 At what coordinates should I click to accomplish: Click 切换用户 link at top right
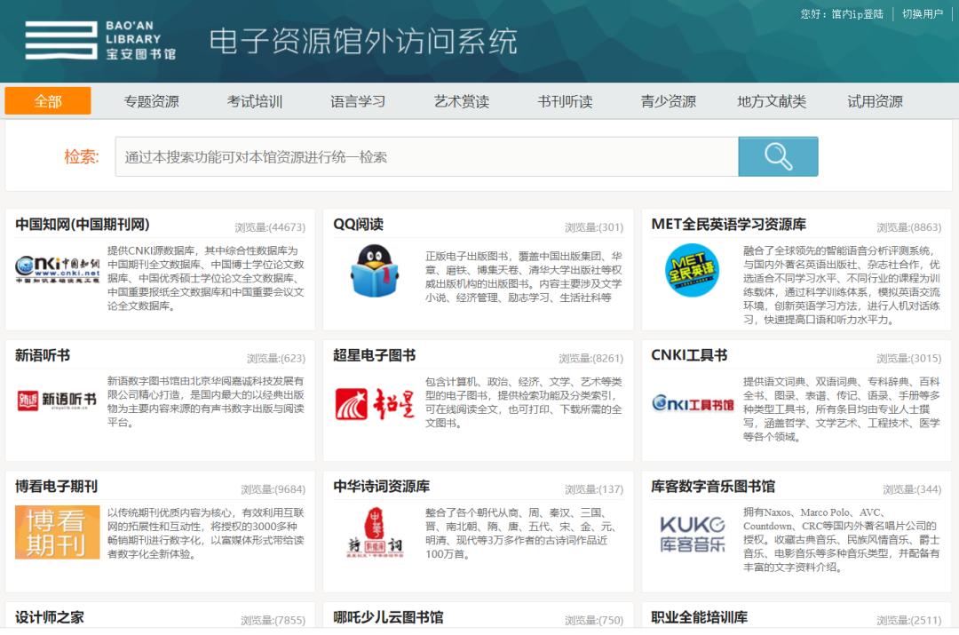click(923, 13)
